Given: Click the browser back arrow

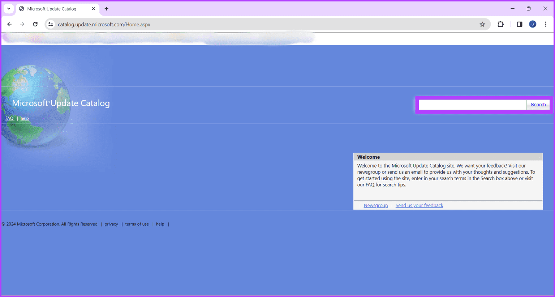Looking at the screenshot, I should 9,24.
